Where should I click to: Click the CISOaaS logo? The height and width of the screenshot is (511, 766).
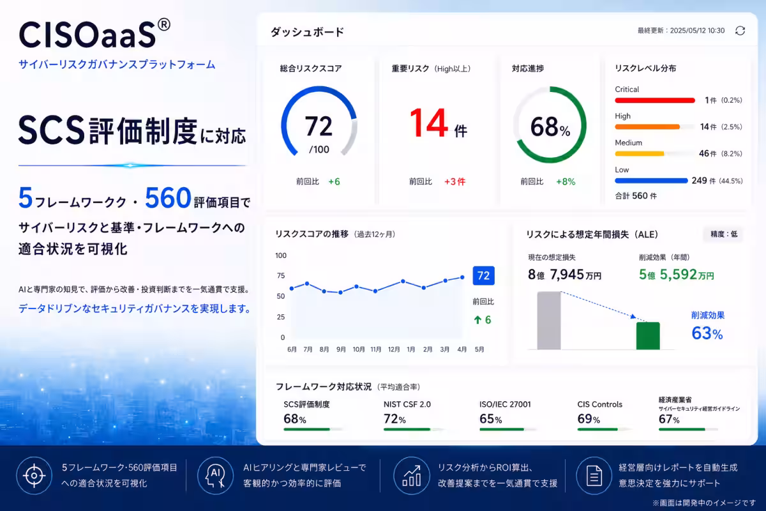[x=94, y=33]
